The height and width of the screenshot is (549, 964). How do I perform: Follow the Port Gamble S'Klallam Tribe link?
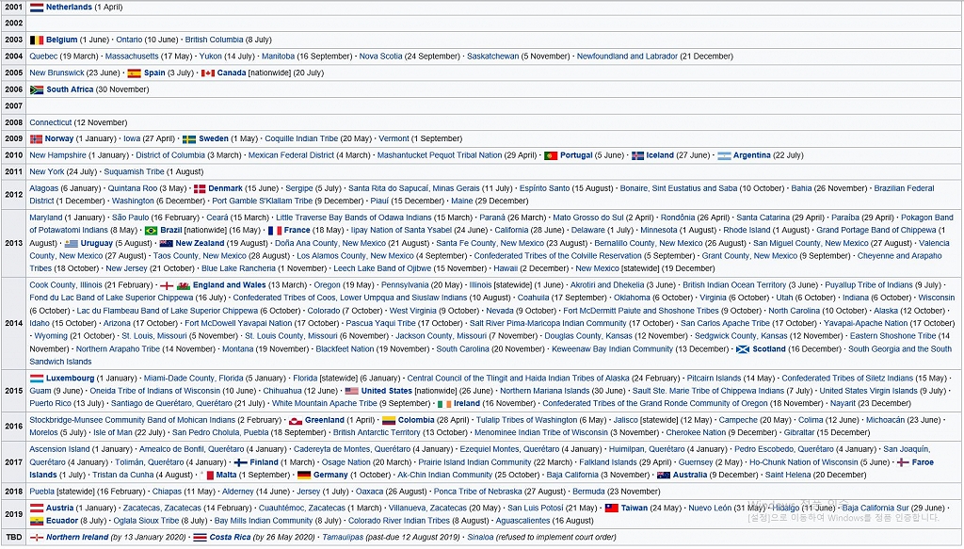[263, 201]
